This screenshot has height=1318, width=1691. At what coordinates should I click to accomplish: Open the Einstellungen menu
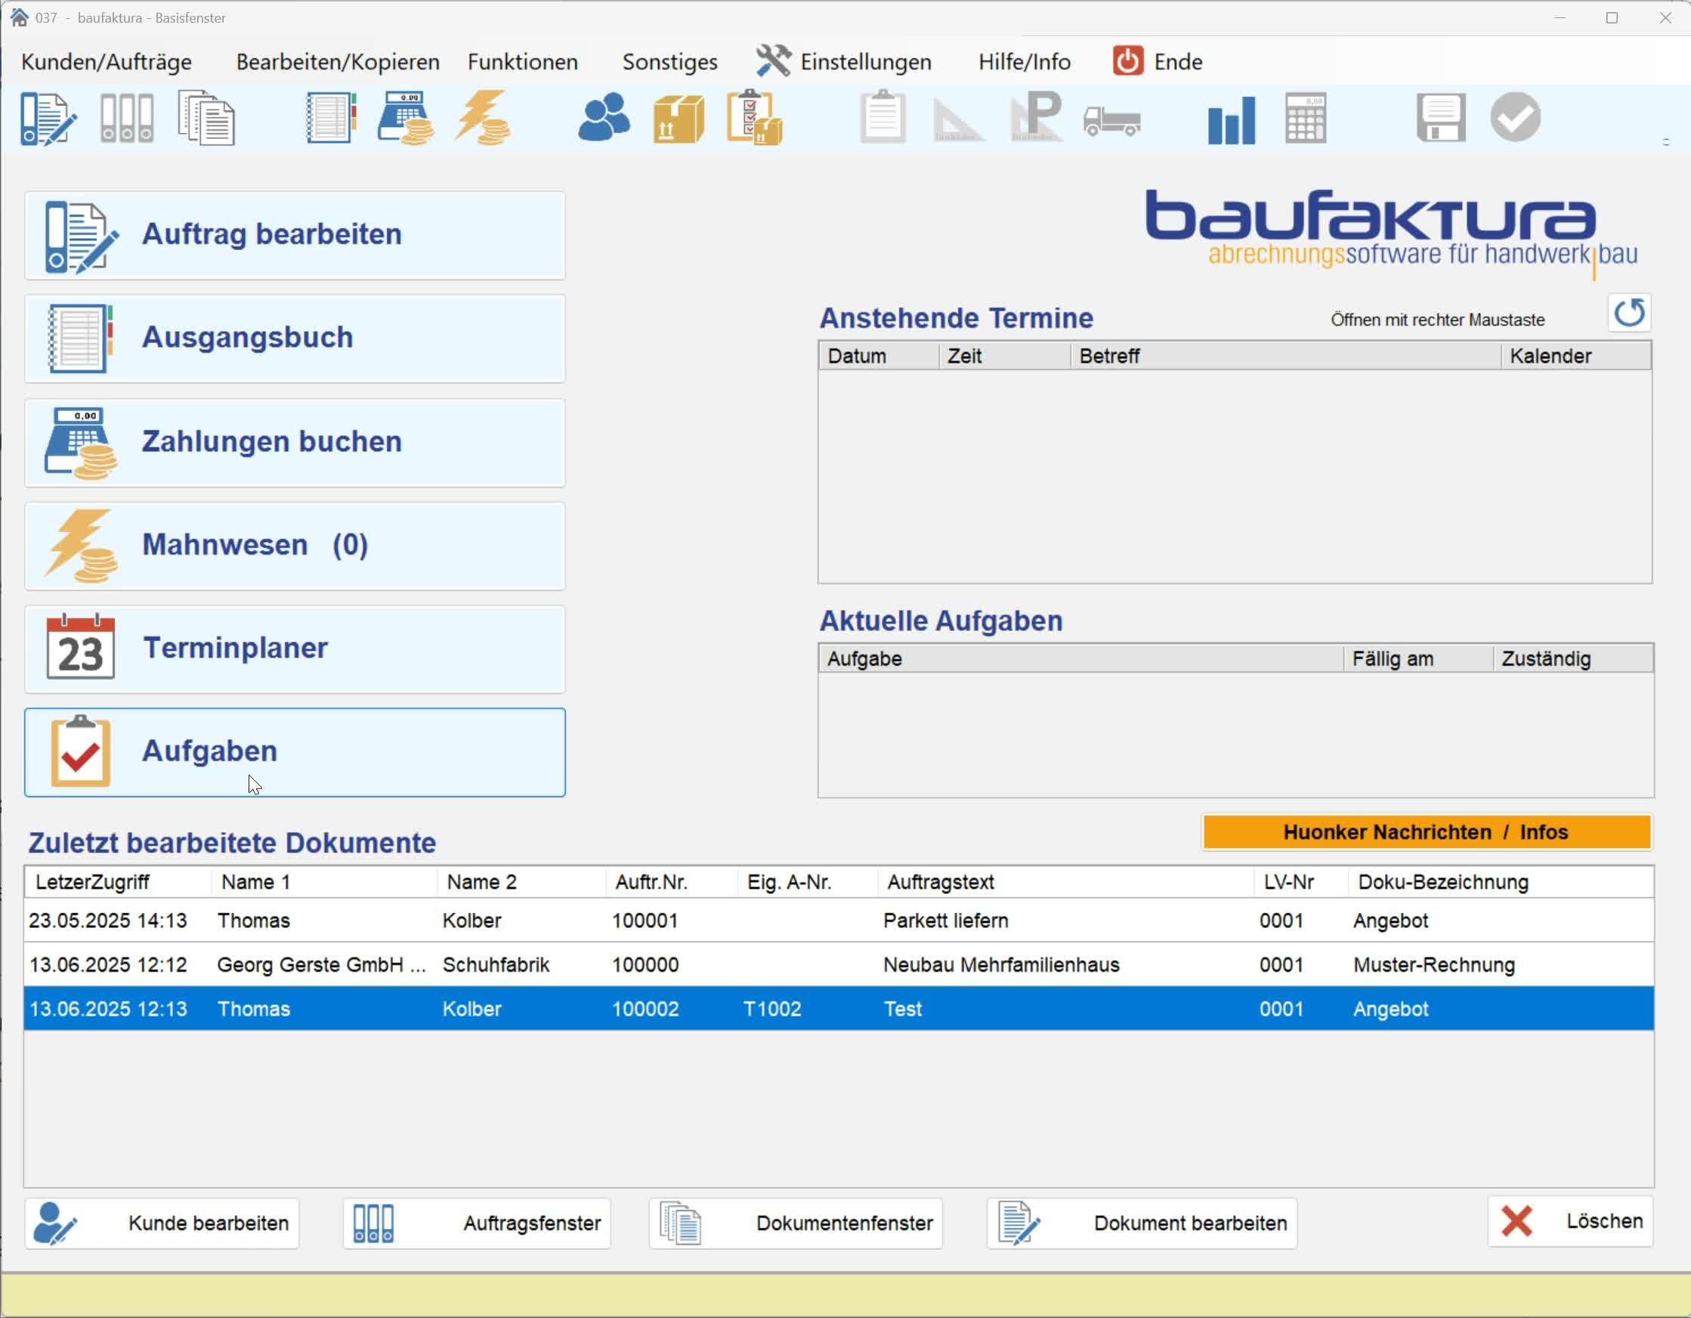coord(865,62)
